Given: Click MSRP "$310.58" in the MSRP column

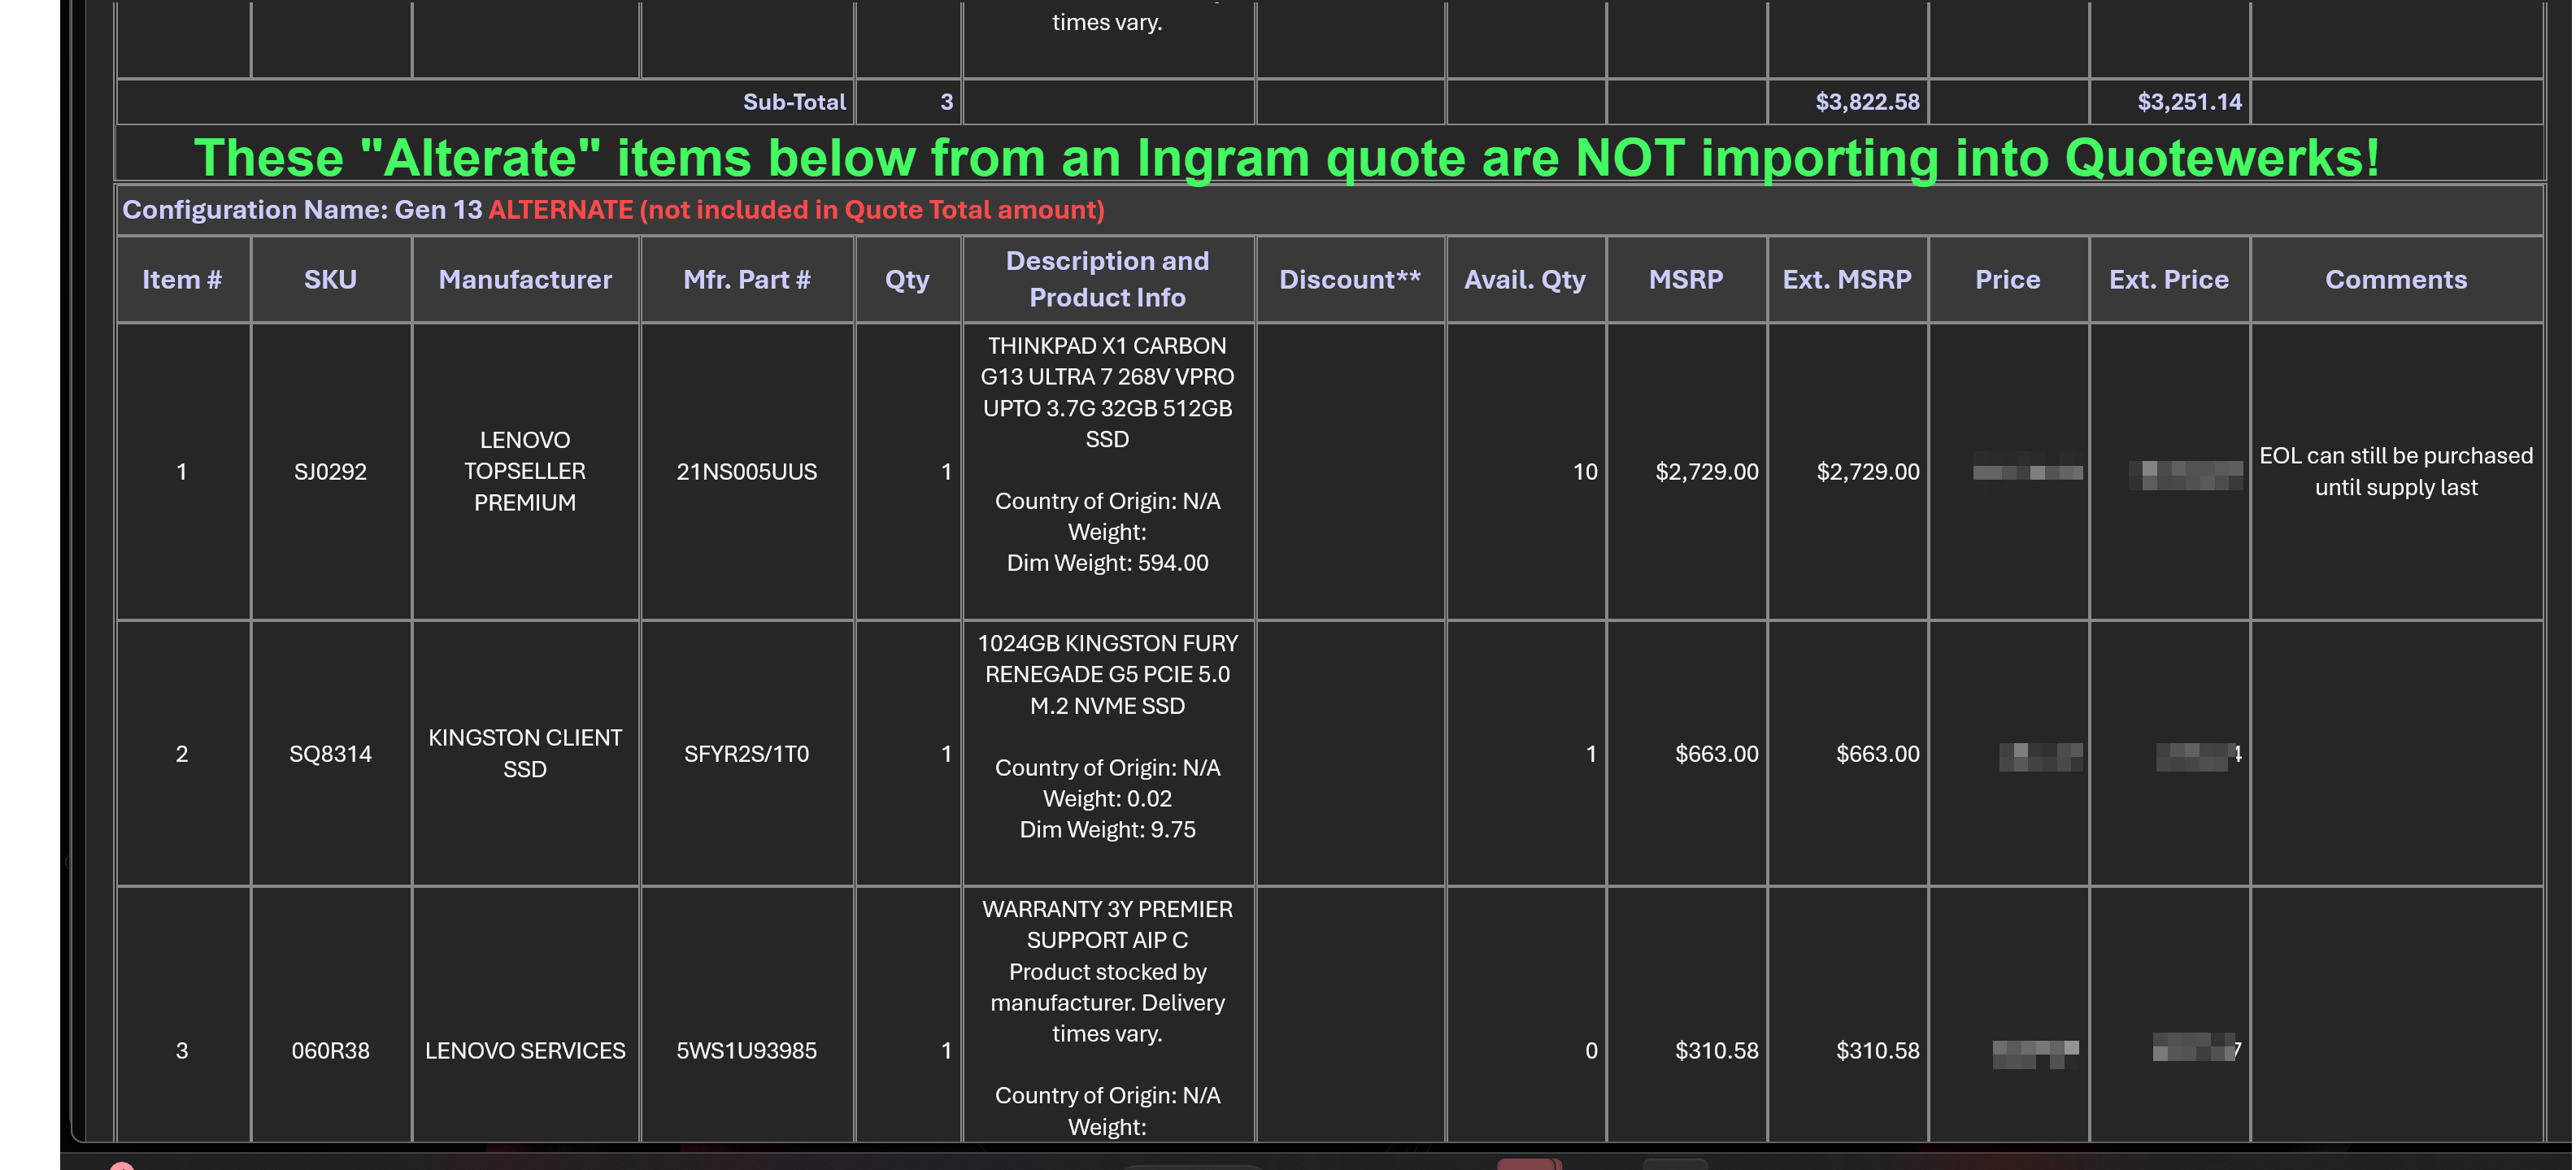Looking at the screenshot, I should click(x=1716, y=1050).
